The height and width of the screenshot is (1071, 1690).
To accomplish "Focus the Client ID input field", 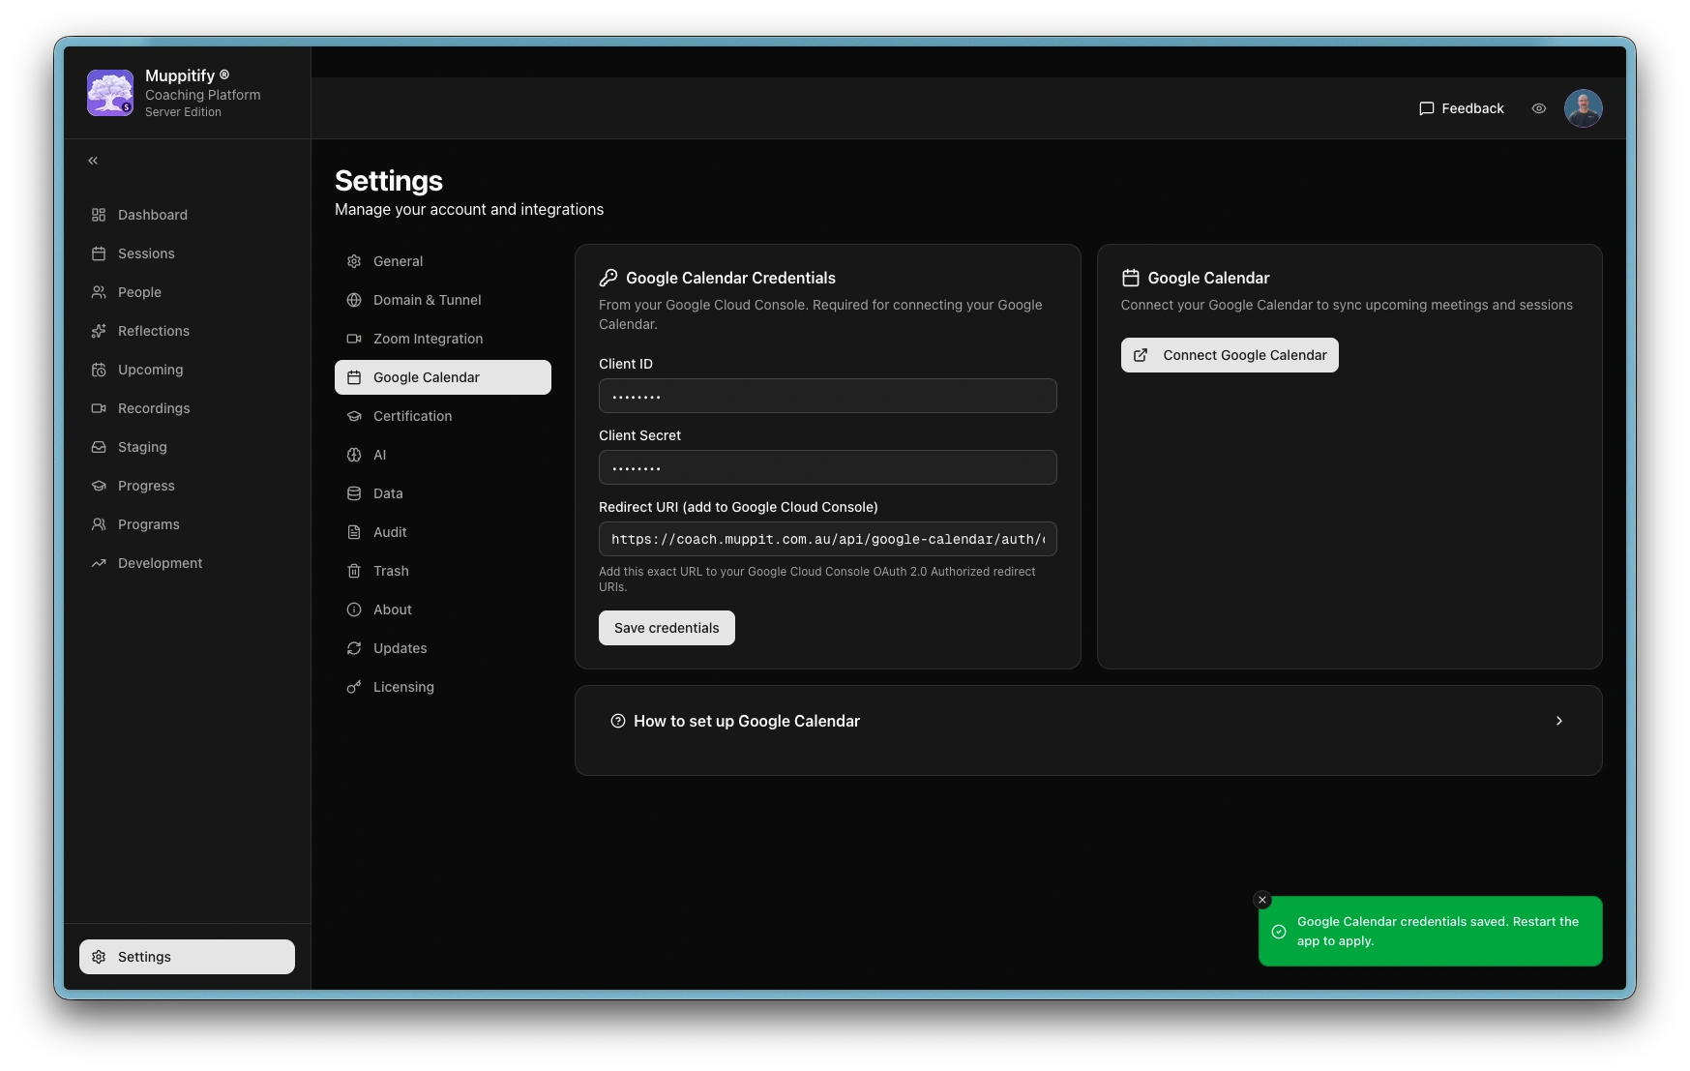I will [827, 396].
